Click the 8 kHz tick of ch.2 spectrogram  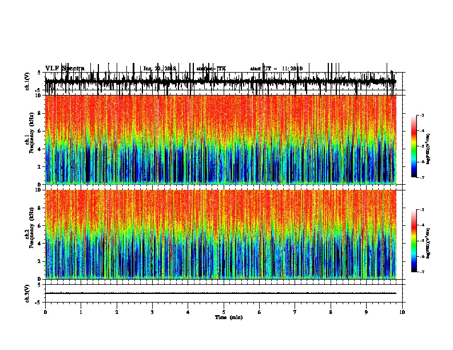pyautogui.click(x=40, y=208)
